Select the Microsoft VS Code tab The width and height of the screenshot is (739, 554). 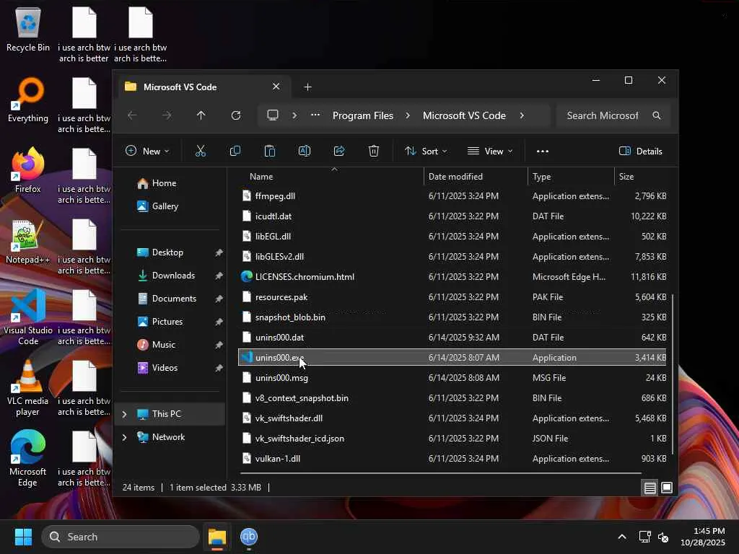[203, 87]
